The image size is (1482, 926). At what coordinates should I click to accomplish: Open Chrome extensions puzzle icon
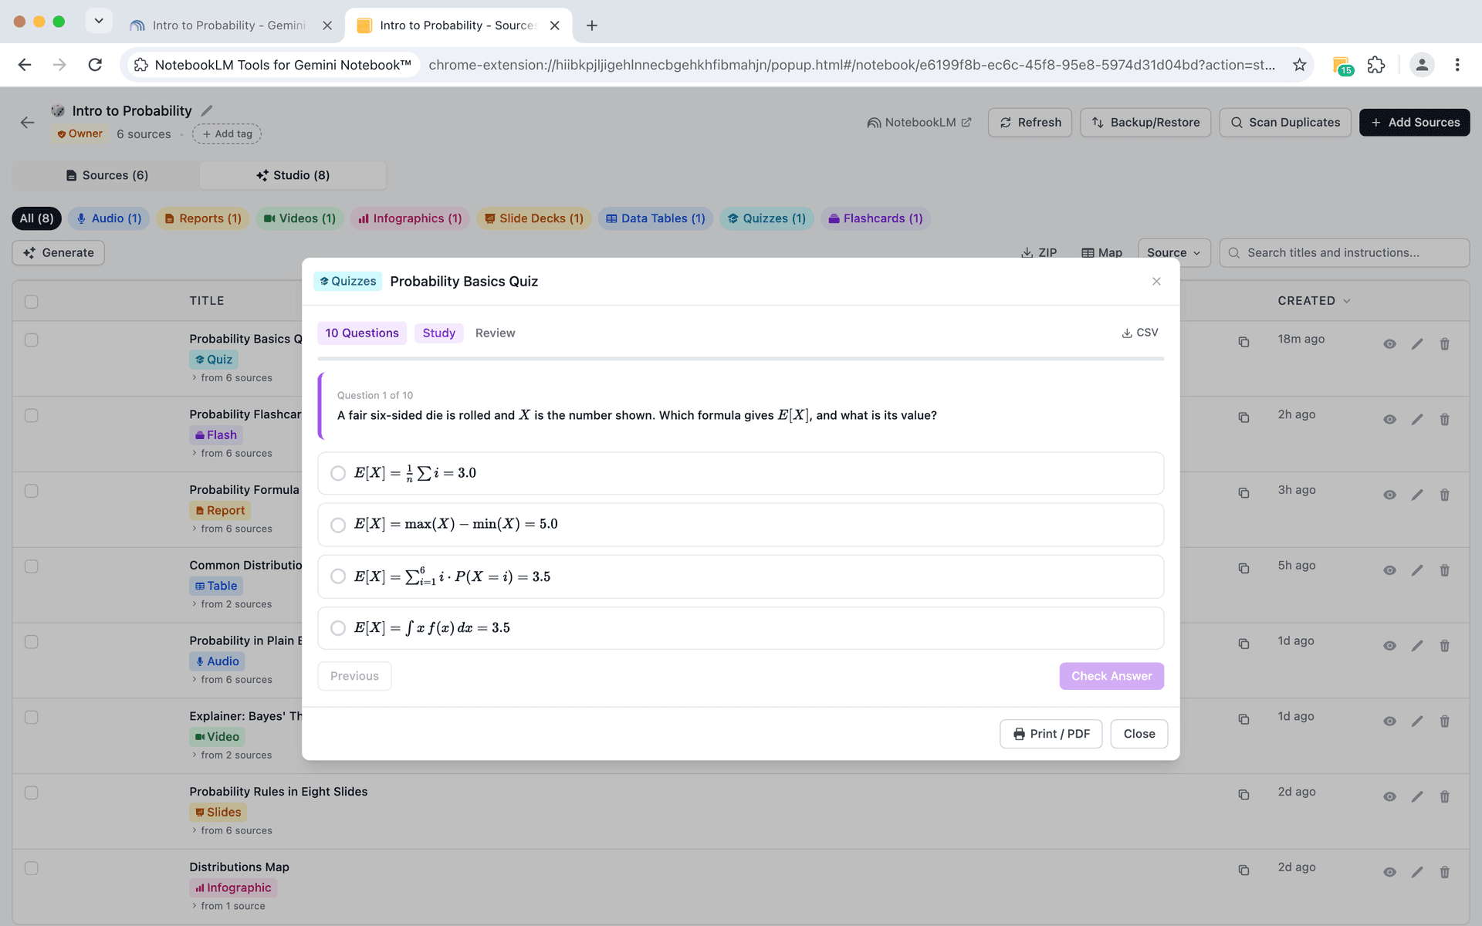point(1376,65)
